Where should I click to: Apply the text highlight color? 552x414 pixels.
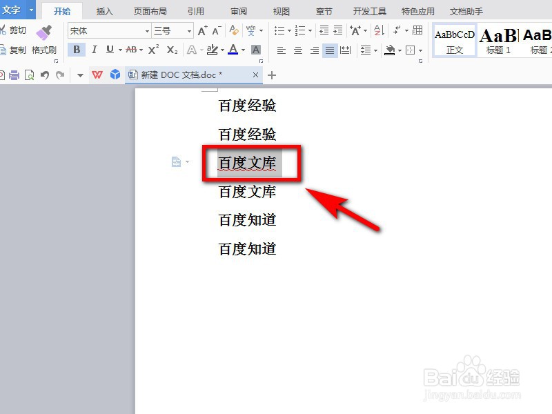pos(213,50)
